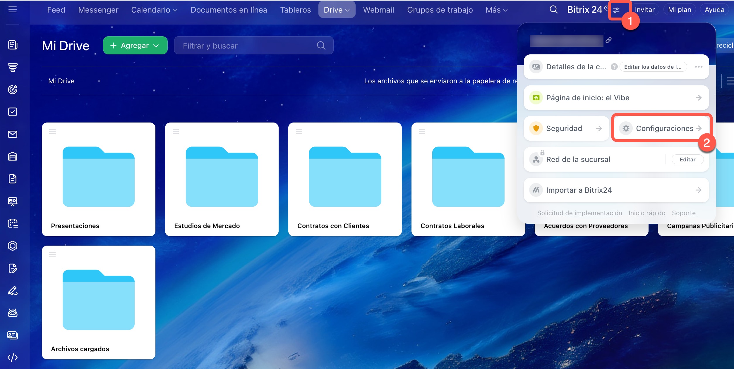This screenshot has height=369, width=734.
Task: Open the hamburger menu icon
Action: (x=12, y=10)
